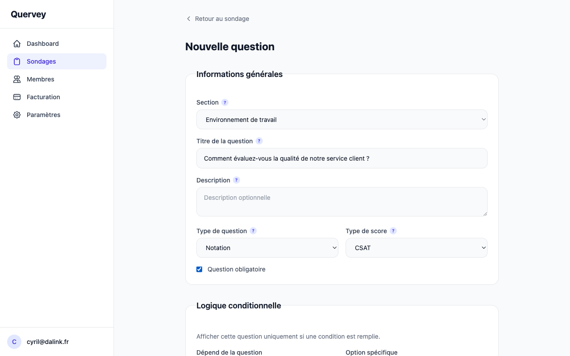Click the help icon next to Titre de la question
This screenshot has width=570, height=356.
pyautogui.click(x=259, y=141)
